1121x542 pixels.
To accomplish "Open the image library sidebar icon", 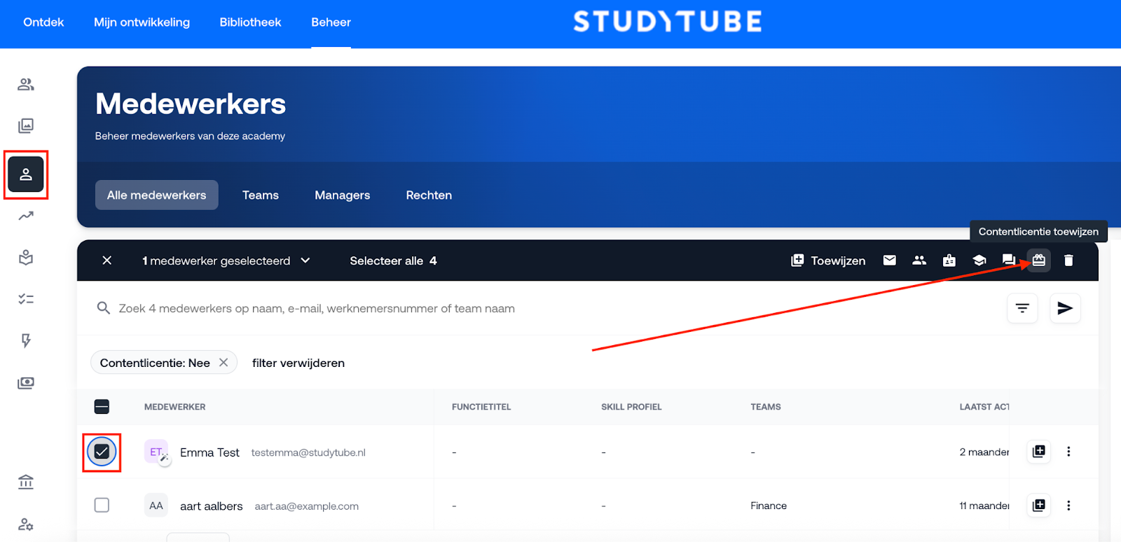I will pyautogui.click(x=26, y=126).
